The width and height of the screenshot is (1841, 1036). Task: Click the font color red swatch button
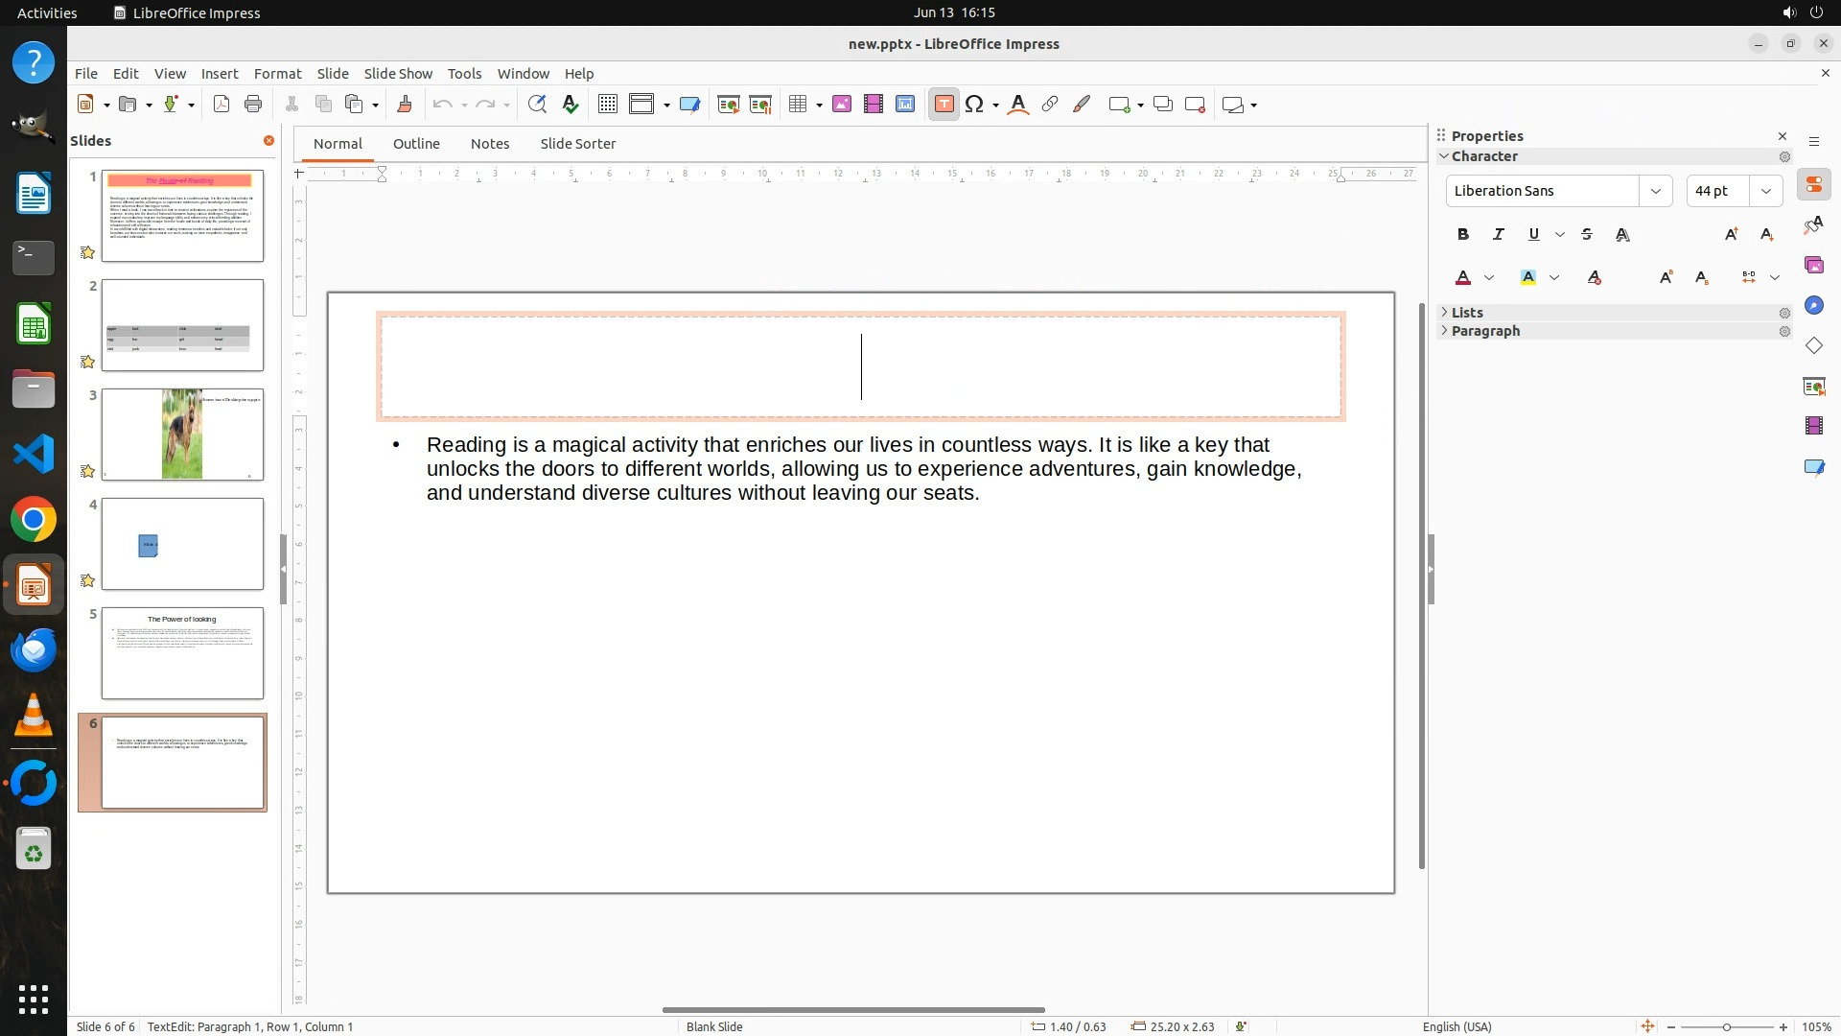pos(1463,277)
